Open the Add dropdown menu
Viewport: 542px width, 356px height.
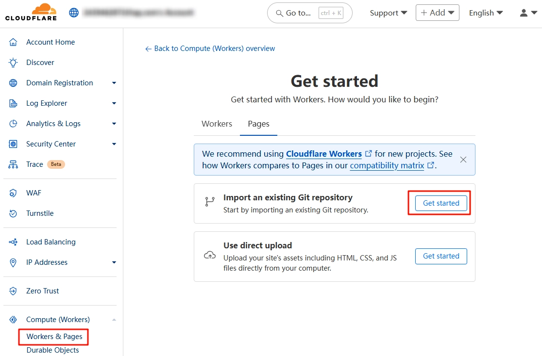[x=437, y=13]
